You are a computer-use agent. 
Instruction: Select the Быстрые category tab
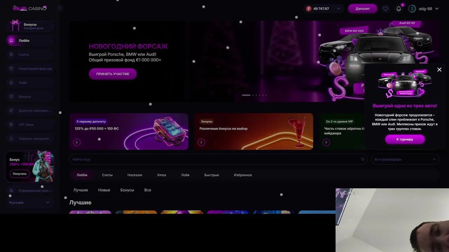212,175
